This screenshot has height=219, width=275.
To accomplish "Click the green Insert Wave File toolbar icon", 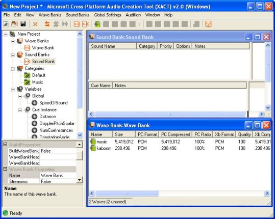I will (97, 24).
